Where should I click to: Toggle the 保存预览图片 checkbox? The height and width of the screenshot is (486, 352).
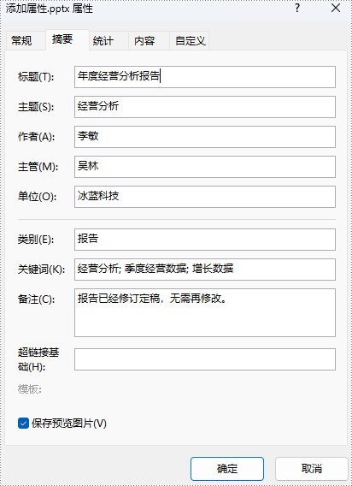tap(23, 424)
